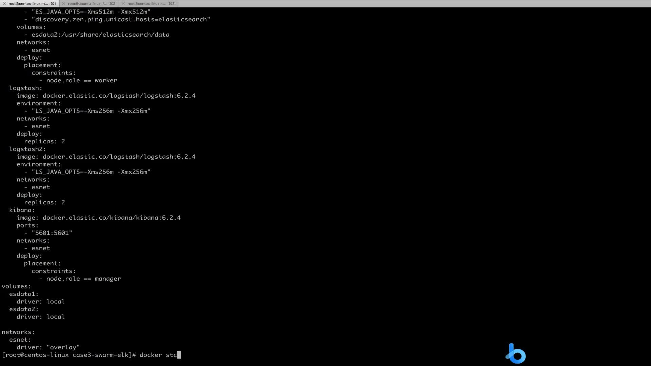Viewport: 651px width, 366px height.
Task: Close the third terminal tab
Action: coord(123,4)
